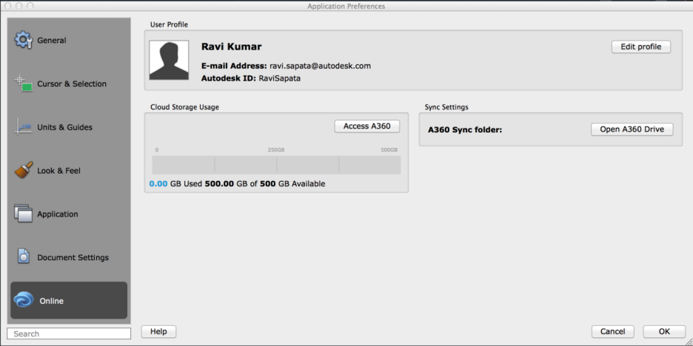Screen dimensions: 693x346
Task: Click the Look & Feel paintbrush icon
Action: (24, 170)
